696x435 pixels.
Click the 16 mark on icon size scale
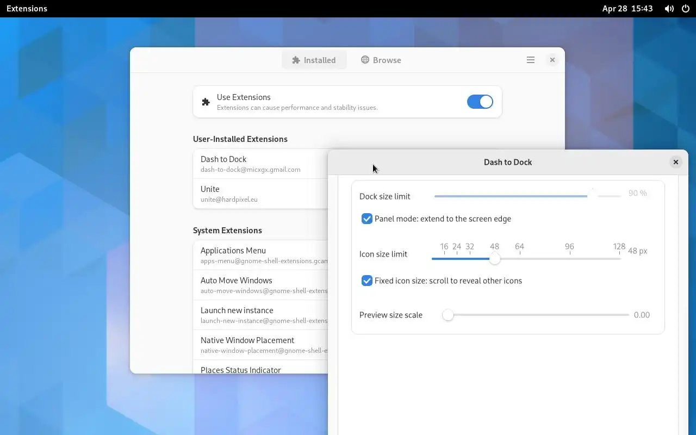pyautogui.click(x=444, y=246)
